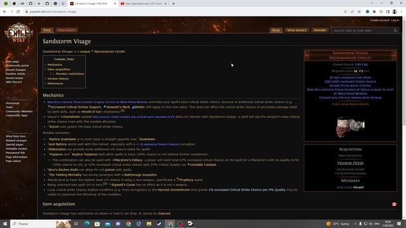Click the Sandstorm Visage helmet image

click(x=350, y=126)
